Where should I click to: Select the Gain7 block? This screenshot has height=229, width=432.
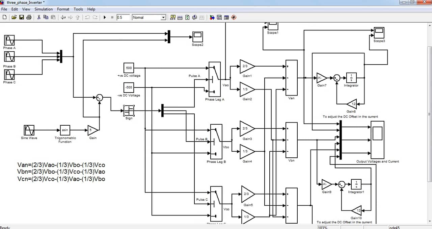pos(322,78)
